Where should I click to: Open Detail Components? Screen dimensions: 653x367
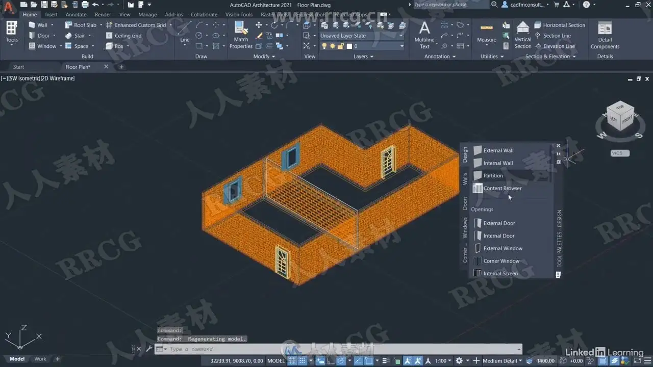[x=605, y=35]
